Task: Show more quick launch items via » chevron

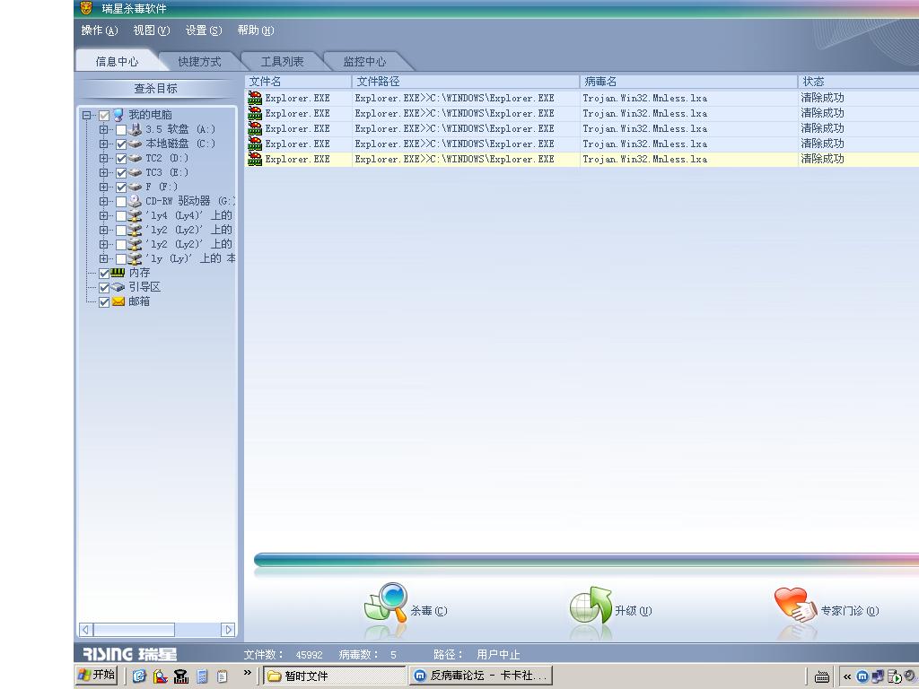Action: pyautogui.click(x=248, y=673)
